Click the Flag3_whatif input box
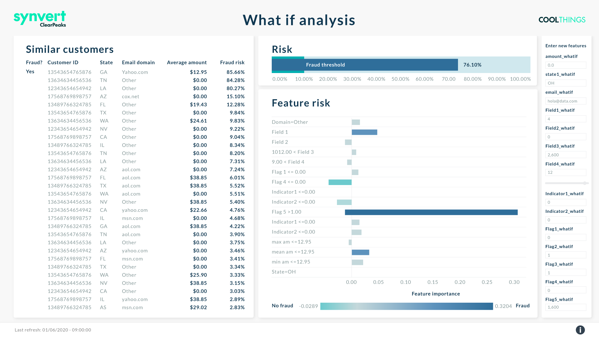 [x=566, y=273]
